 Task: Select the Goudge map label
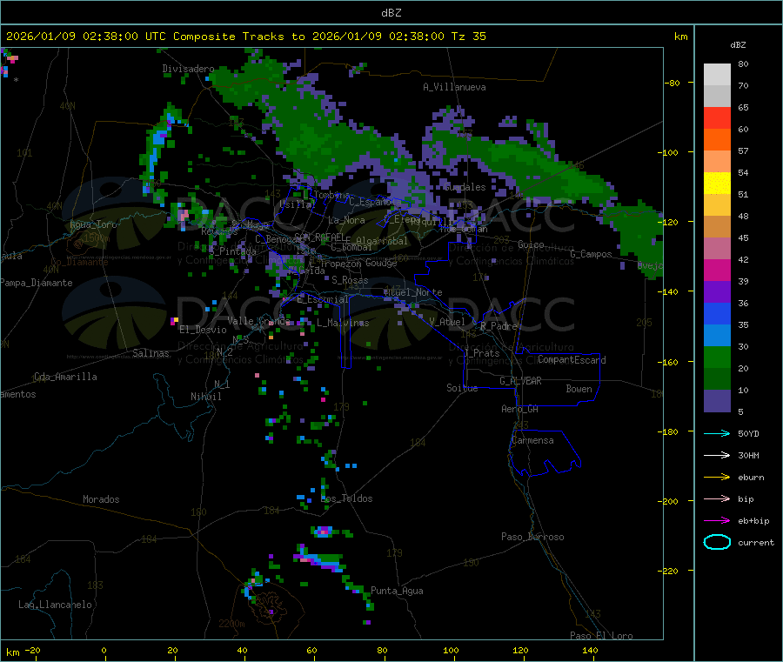[x=381, y=263]
